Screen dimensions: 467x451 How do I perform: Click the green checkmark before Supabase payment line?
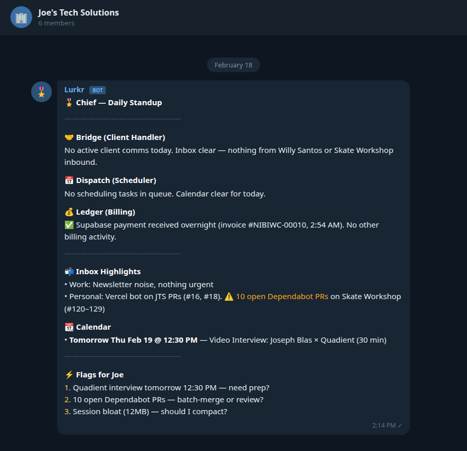[68, 224]
